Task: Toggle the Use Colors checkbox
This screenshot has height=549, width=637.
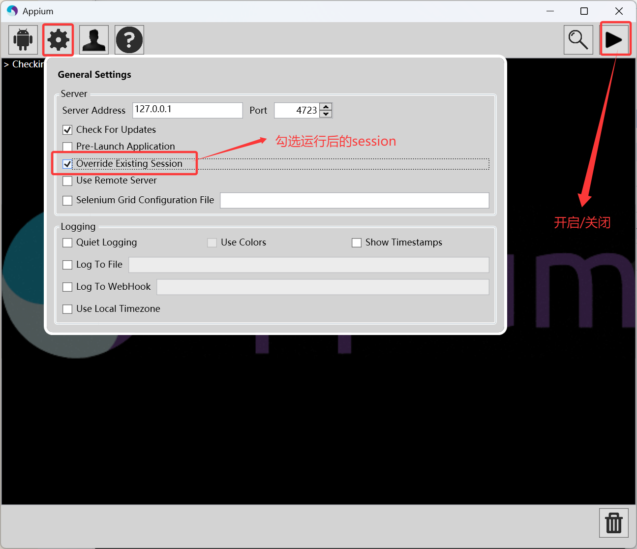Action: [x=212, y=243]
